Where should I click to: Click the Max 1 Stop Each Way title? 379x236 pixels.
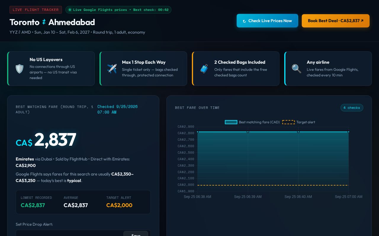coord(144,62)
